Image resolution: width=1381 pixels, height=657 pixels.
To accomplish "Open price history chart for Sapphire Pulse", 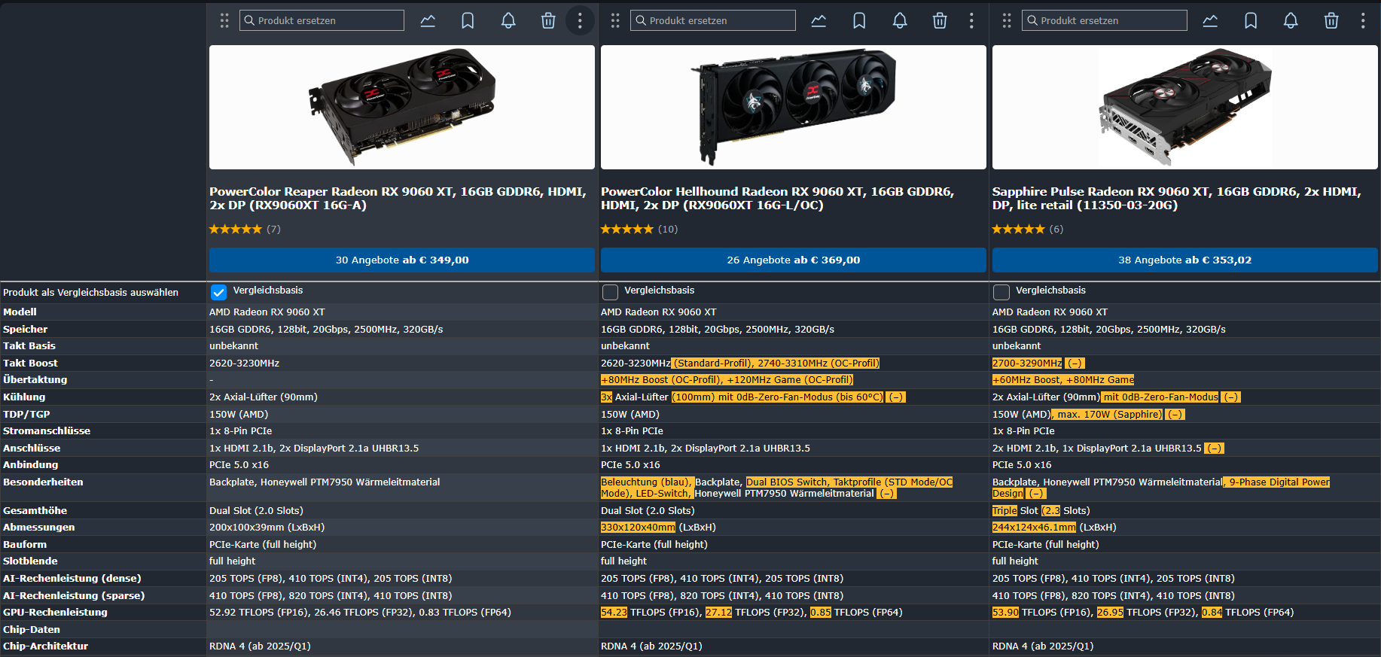I will click(x=1210, y=20).
